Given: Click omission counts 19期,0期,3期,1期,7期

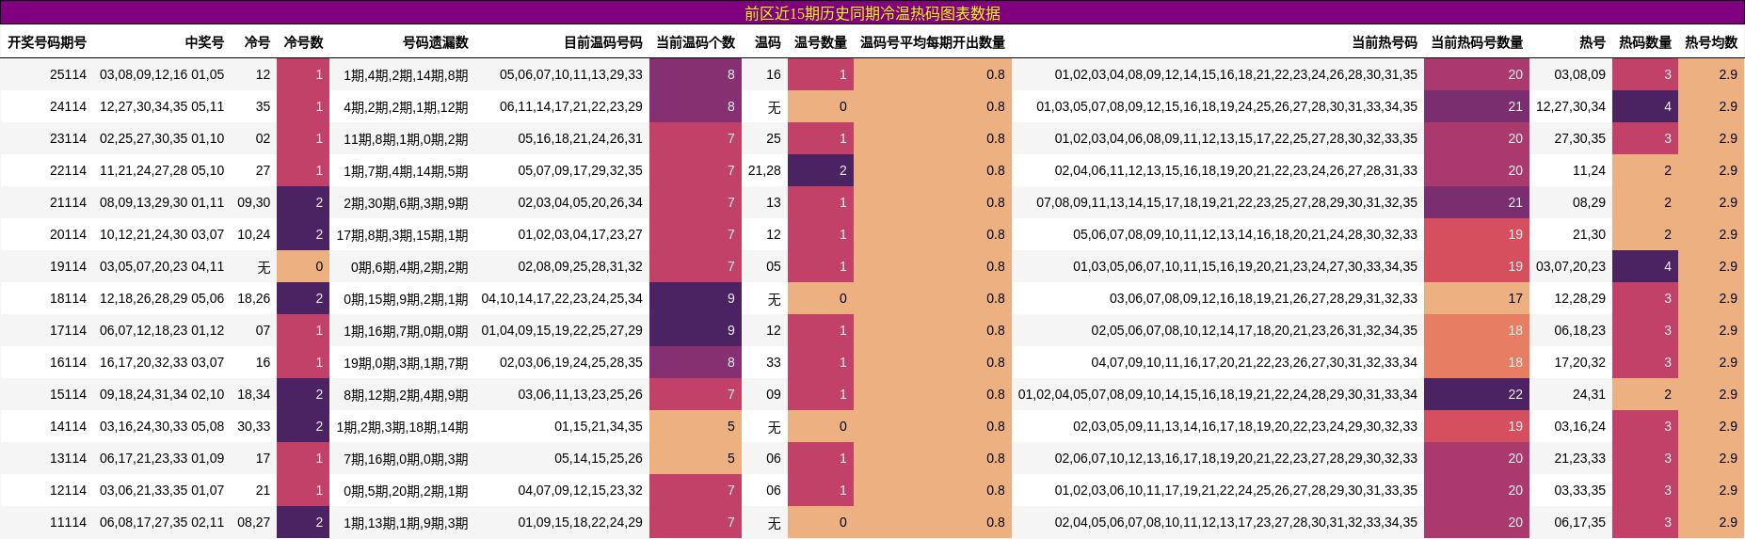Looking at the screenshot, I should 406,363.
